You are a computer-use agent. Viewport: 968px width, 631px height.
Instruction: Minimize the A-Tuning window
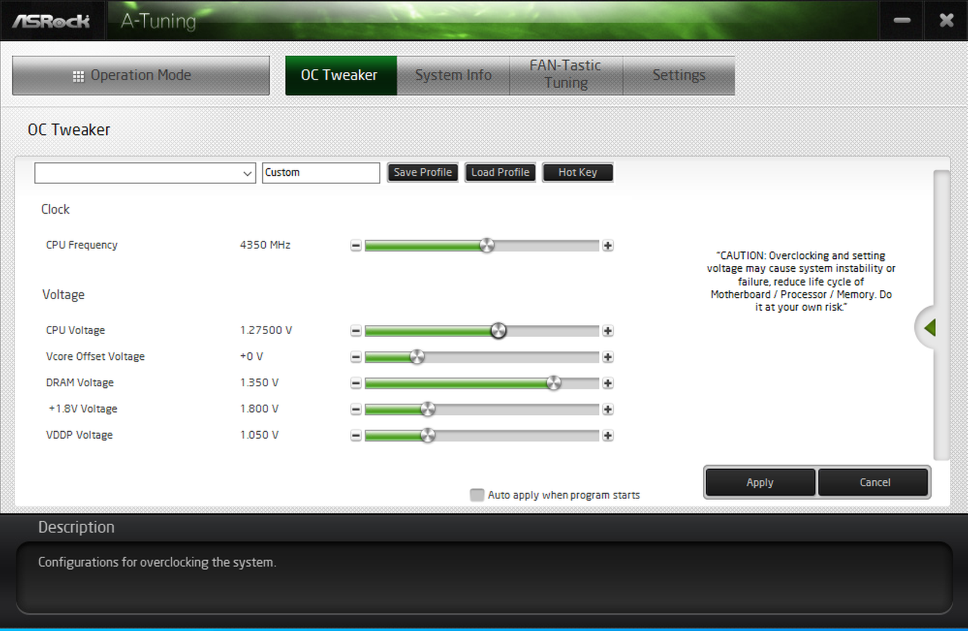click(902, 20)
